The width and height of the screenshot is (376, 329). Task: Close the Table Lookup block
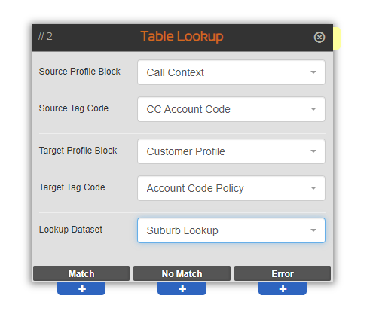coord(319,38)
